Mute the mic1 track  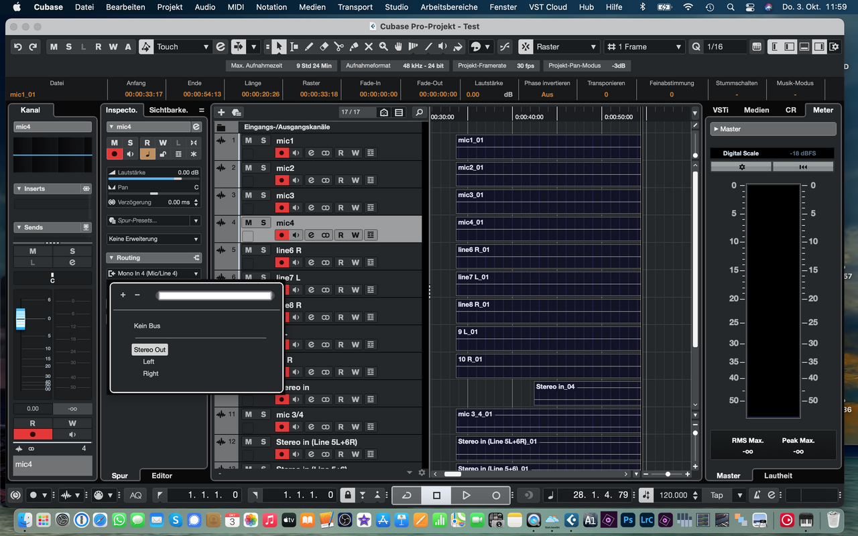click(249, 141)
